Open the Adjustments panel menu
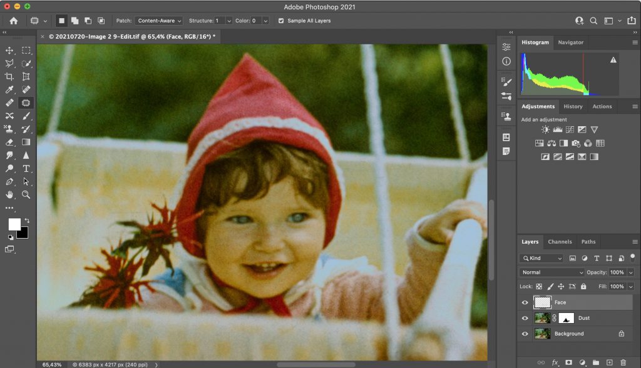This screenshot has width=641, height=368. coord(635,106)
